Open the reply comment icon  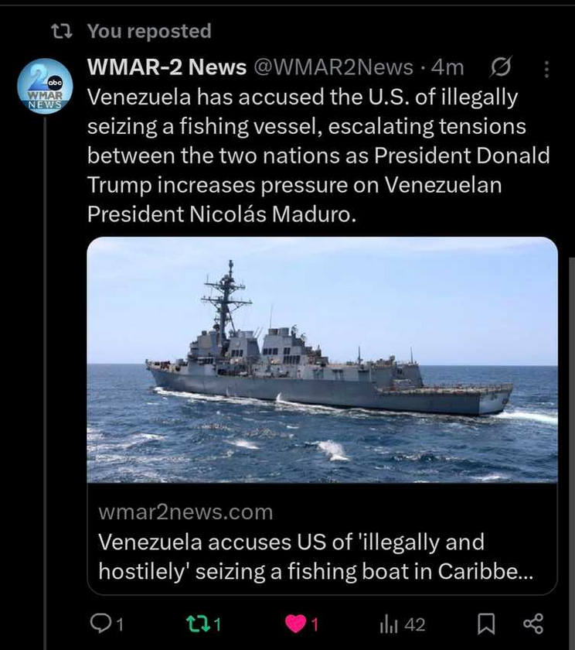100,624
